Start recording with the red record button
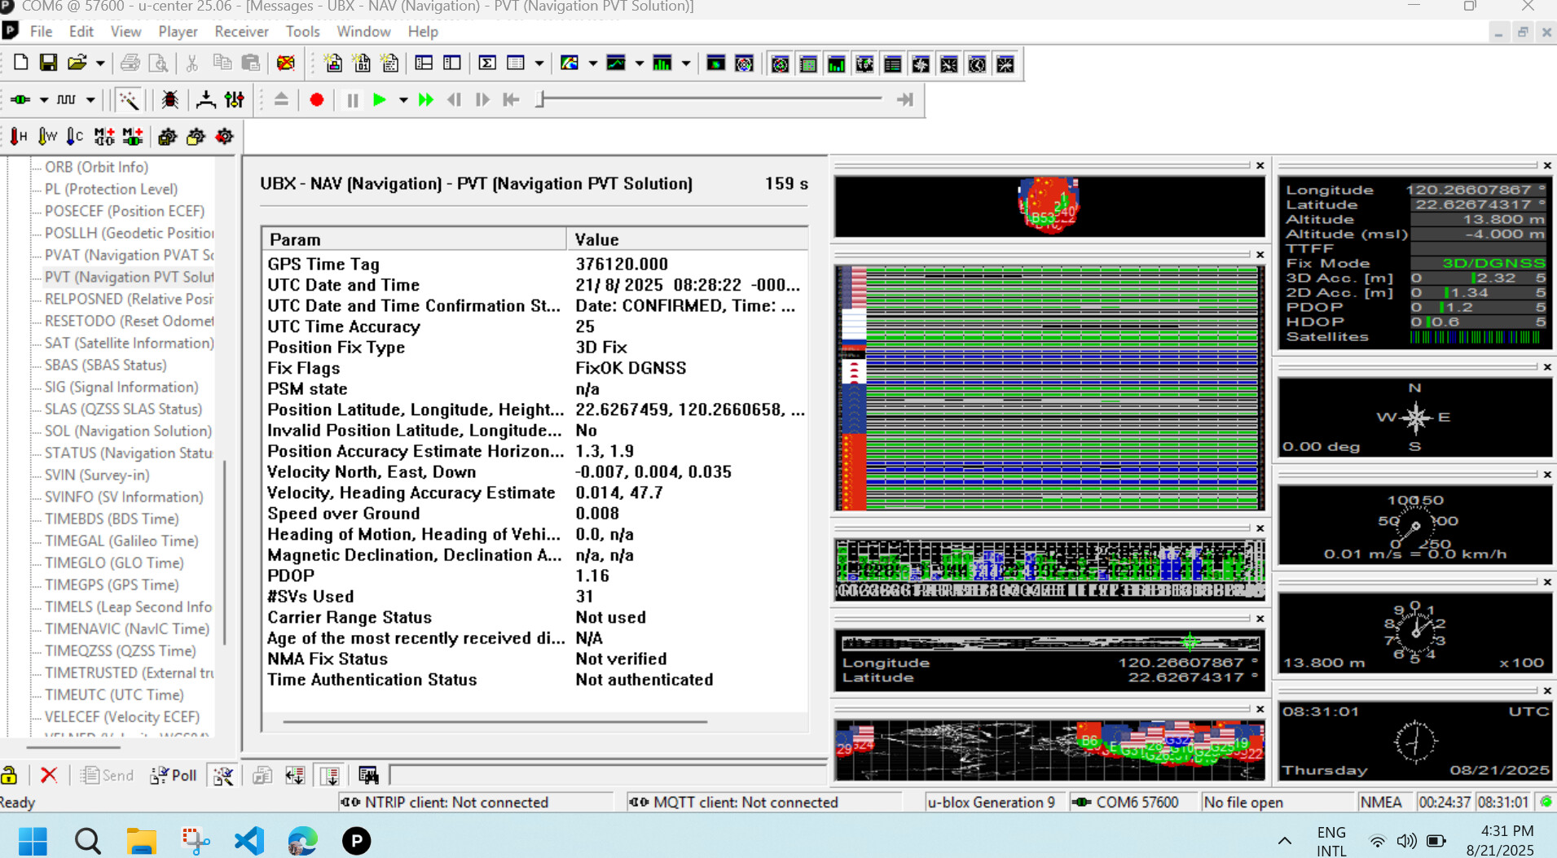Viewport: 1557px width, 858px height. coord(317,99)
